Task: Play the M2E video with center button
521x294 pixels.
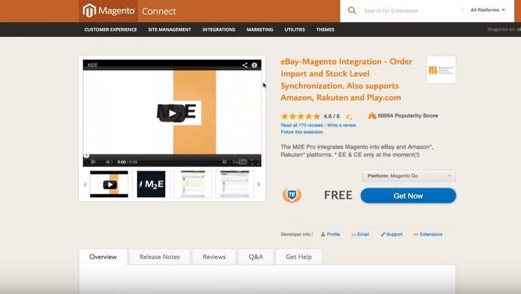Action: pos(172,113)
